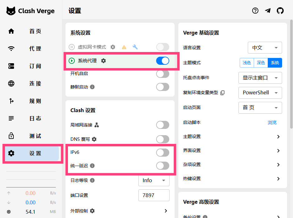Open the DNS 覆写 gear icon

pyautogui.click(x=94, y=139)
